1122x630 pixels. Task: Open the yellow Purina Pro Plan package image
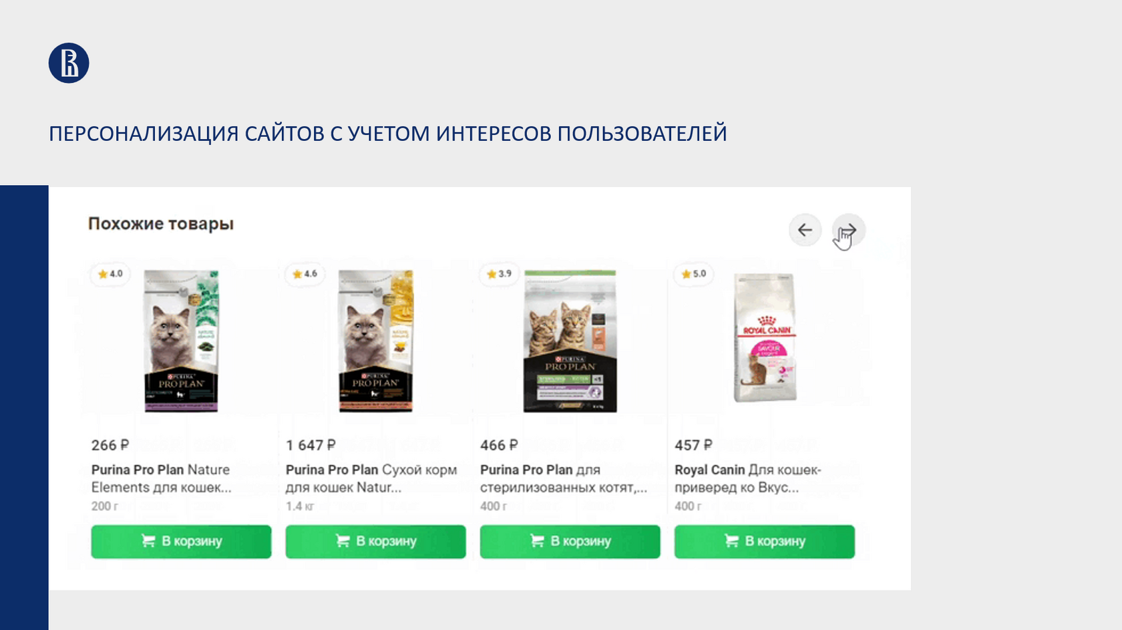[x=376, y=341]
